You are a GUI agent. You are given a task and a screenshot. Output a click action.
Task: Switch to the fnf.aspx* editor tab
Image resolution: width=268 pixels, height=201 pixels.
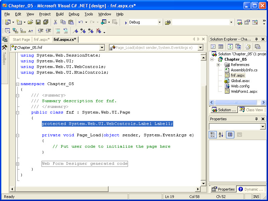(x=42, y=40)
